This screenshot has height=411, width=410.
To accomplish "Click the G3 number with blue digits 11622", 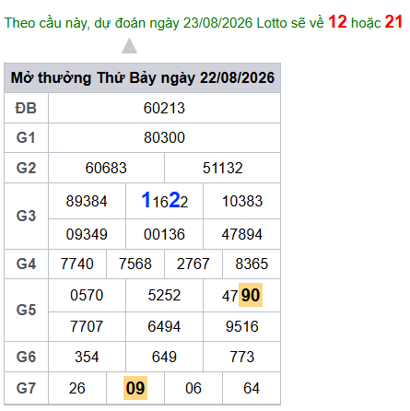I will point(164,201).
